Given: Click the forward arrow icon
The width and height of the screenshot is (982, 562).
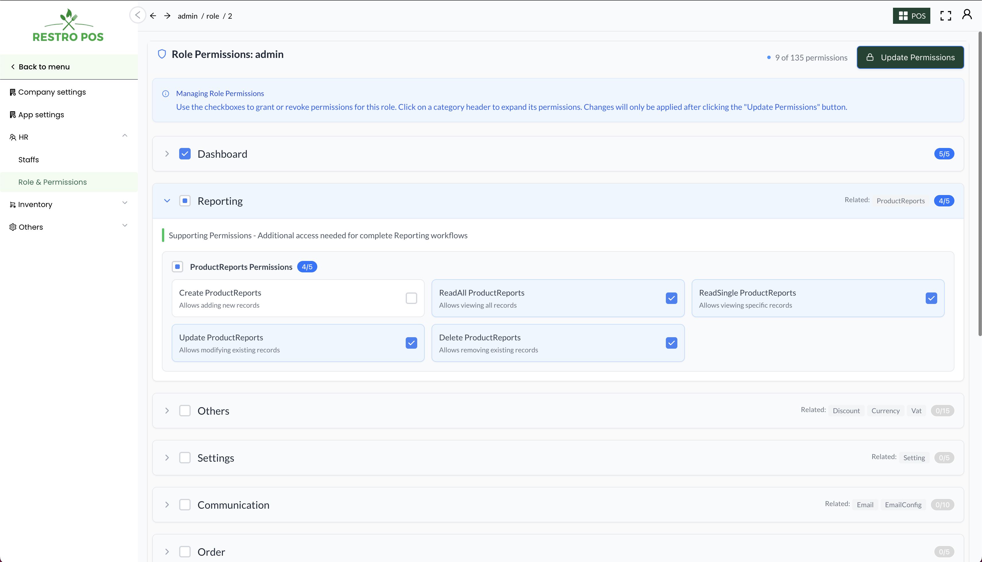Looking at the screenshot, I should 167,16.
